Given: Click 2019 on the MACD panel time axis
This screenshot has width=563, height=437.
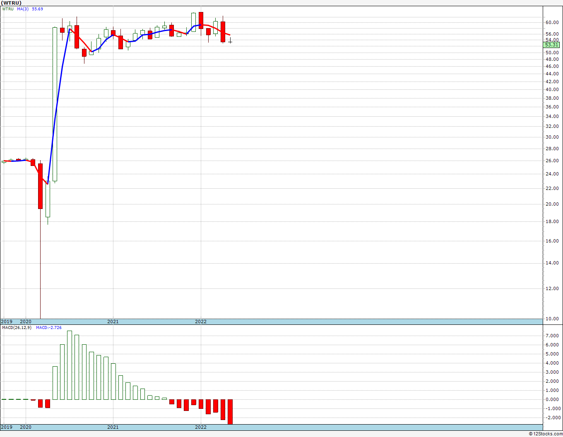Looking at the screenshot, I should (6, 427).
